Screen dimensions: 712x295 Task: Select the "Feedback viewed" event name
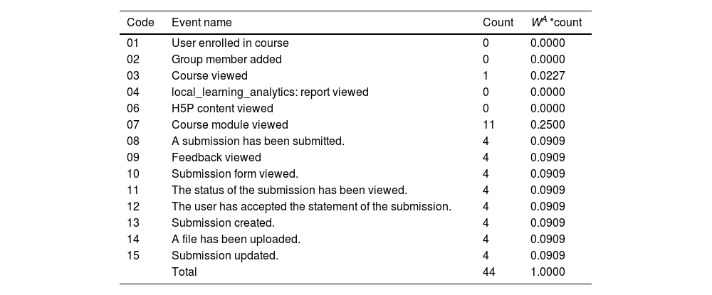pyautogui.click(x=216, y=158)
